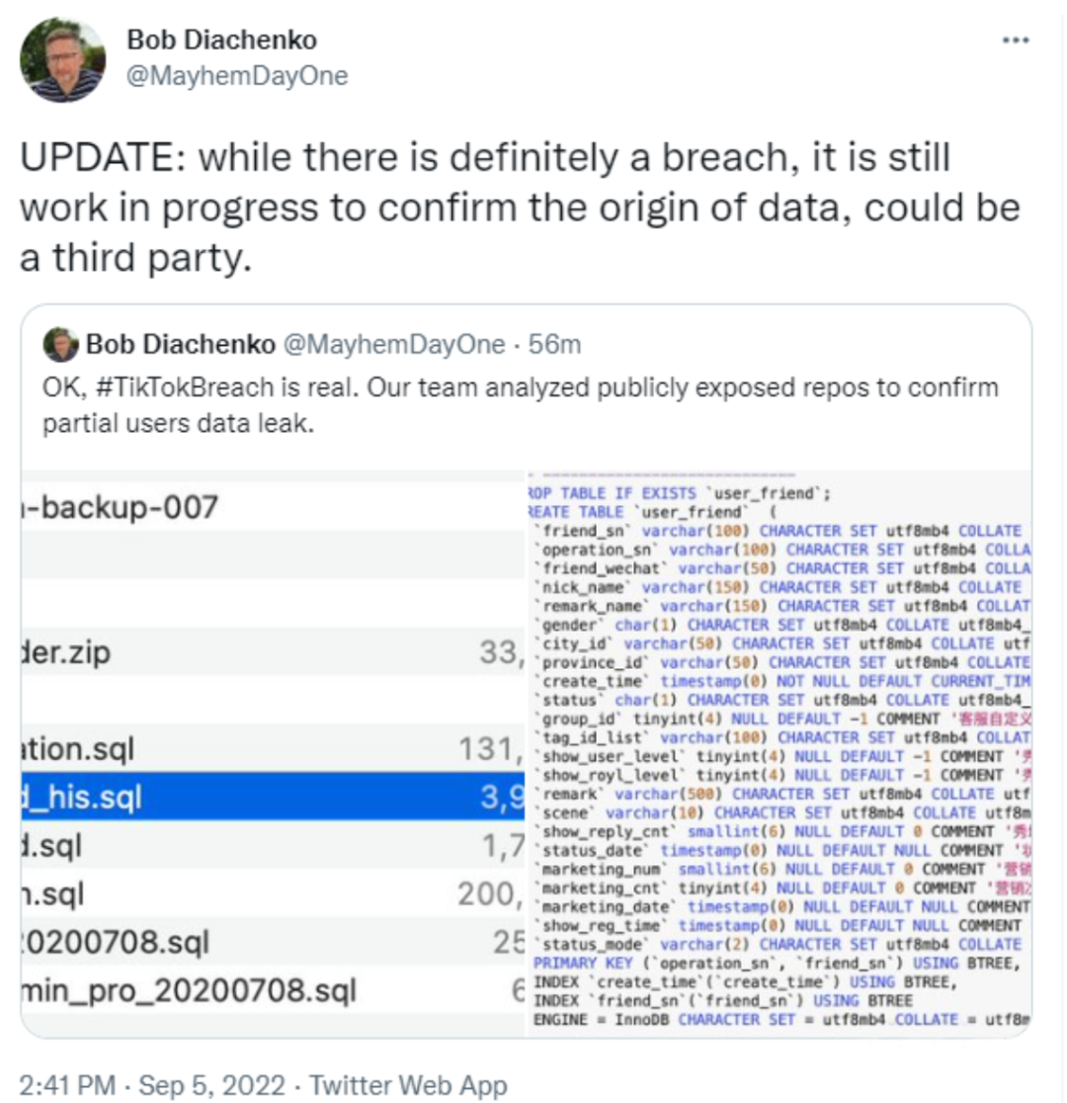Select the highlighted _his.sql file row
Image resolution: width=1067 pixels, height=1103 pixels.
(x=273, y=797)
